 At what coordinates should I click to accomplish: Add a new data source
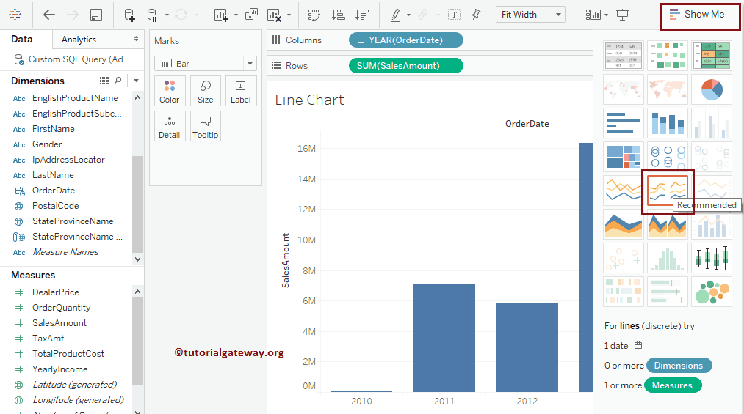pyautogui.click(x=129, y=15)
